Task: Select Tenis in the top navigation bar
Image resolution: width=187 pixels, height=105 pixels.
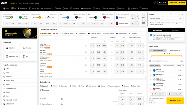Action: pyautogui.click(x=65, y=9)
